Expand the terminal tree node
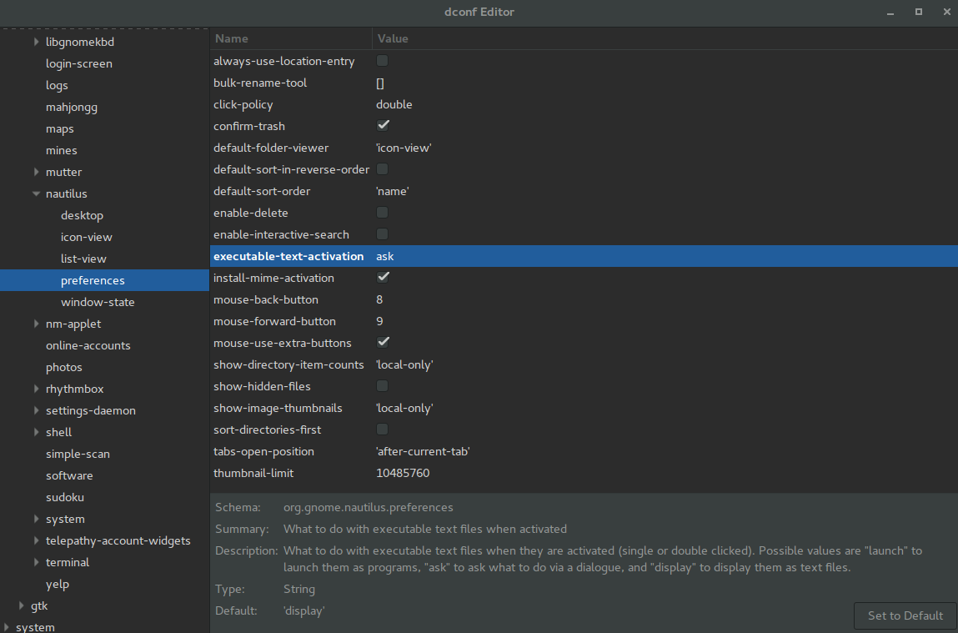The width and height of the screenshot is (958, 633). click(x=36, y=562)
